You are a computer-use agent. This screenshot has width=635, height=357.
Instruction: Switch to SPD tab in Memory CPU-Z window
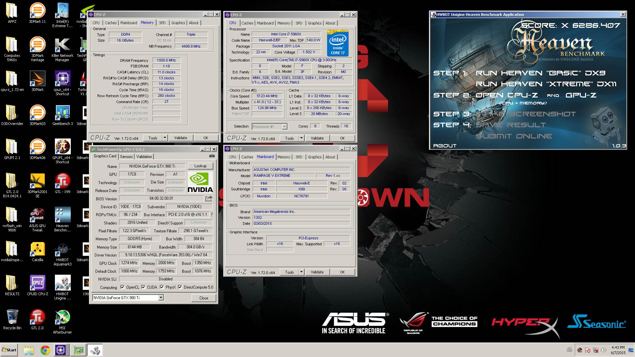(162, 23)
